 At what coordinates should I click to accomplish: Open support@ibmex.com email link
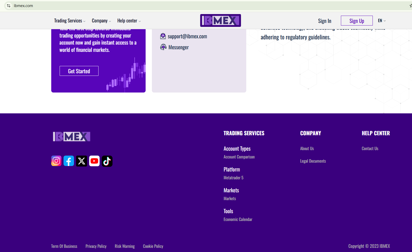coord(187,36)
